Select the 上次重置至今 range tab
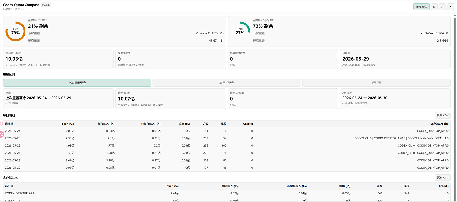This screenshot has height=202, width=457. pos(77,83)
